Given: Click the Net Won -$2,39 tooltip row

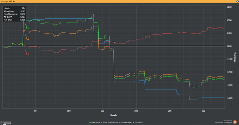Looking at the screenshot, I should click(x=14, y=20).
